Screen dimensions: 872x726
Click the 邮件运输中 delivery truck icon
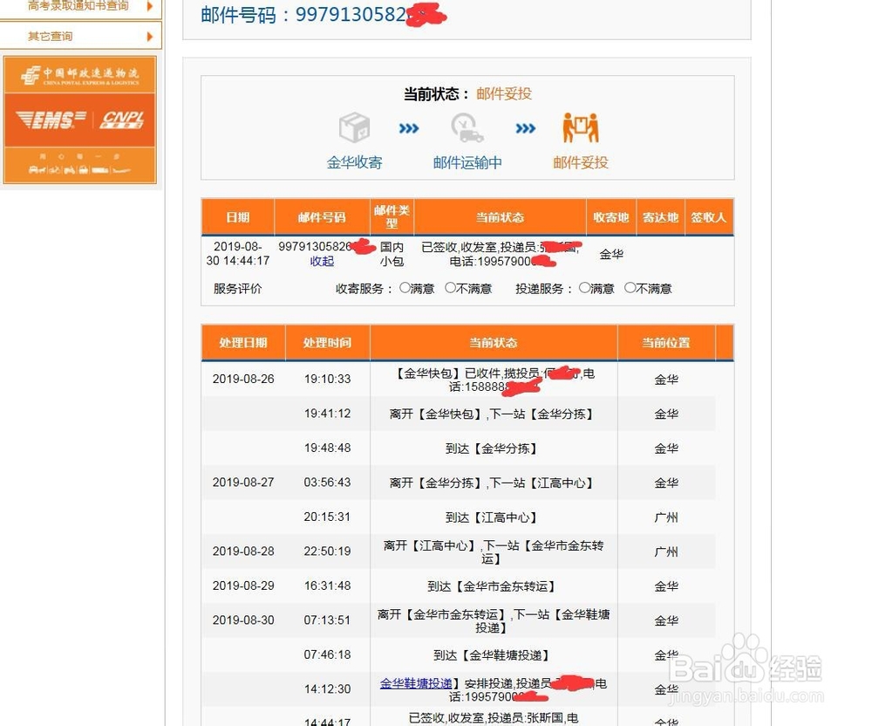(467, 128)
